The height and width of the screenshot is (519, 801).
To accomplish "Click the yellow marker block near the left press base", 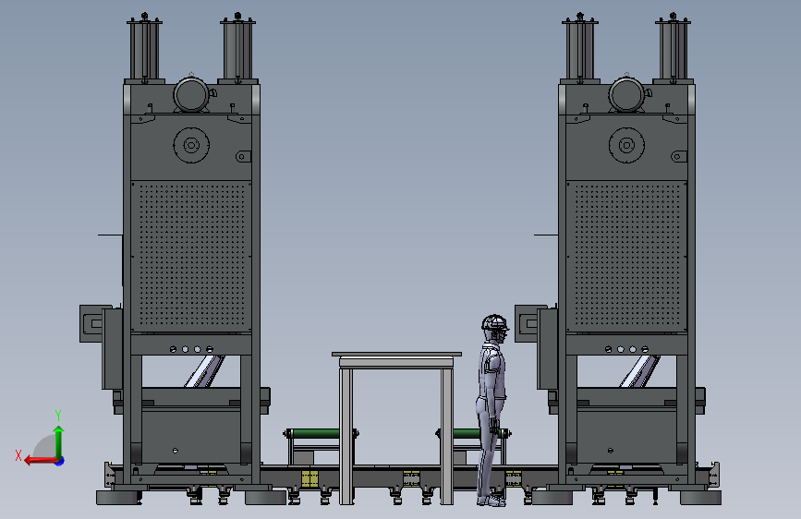I will tap(309, 479).
